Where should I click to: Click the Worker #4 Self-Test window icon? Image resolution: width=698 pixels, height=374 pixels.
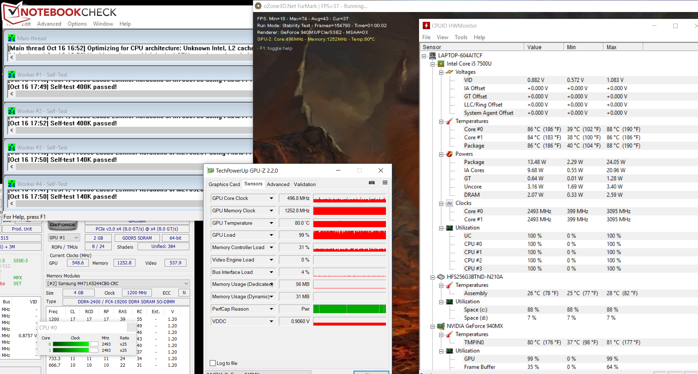12,184
